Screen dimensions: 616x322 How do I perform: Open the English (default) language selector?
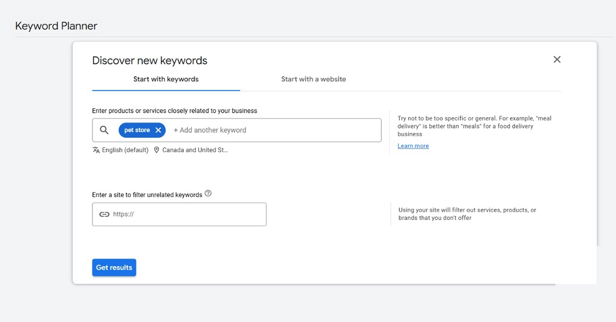[125, 150]
